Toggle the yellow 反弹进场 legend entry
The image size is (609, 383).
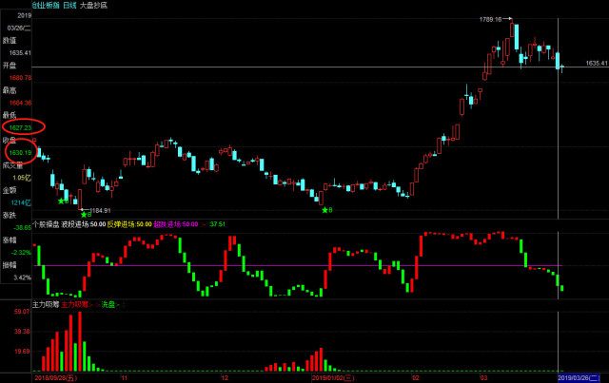(x=129, y=224)
